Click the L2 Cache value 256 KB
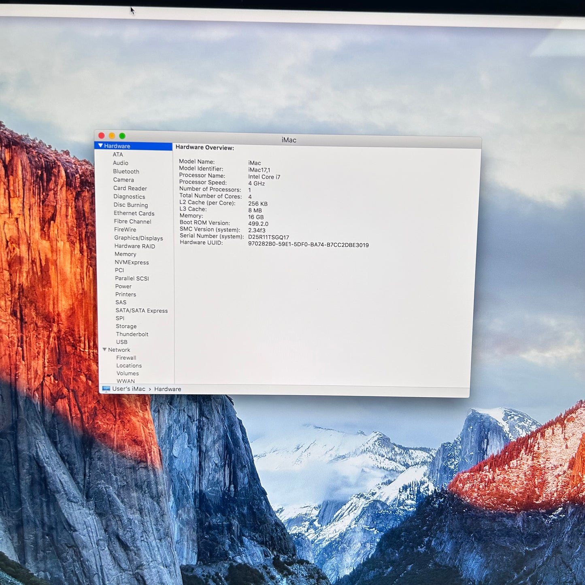Viewport: 585px width, 585px height. point(258,204)
